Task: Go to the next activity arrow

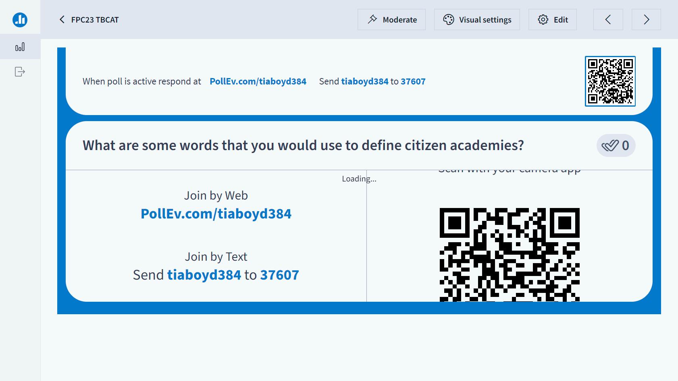Action: (646, 20)
